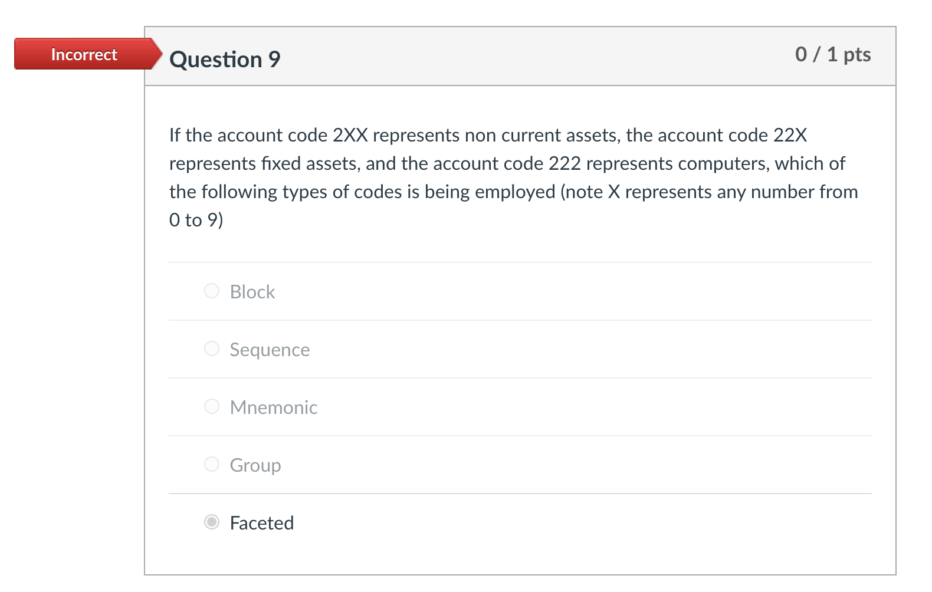Click the Incorrect badge
The width and height of the screenshot is (932, 592).
(x=83, y=54)
